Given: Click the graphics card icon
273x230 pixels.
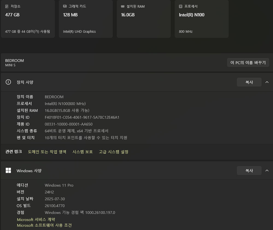Looking at the screenshot, I should pos(65,6).
